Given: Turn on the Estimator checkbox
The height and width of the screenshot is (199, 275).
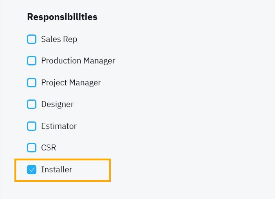Looking at the screenshot, I should [x=32, y=126].
